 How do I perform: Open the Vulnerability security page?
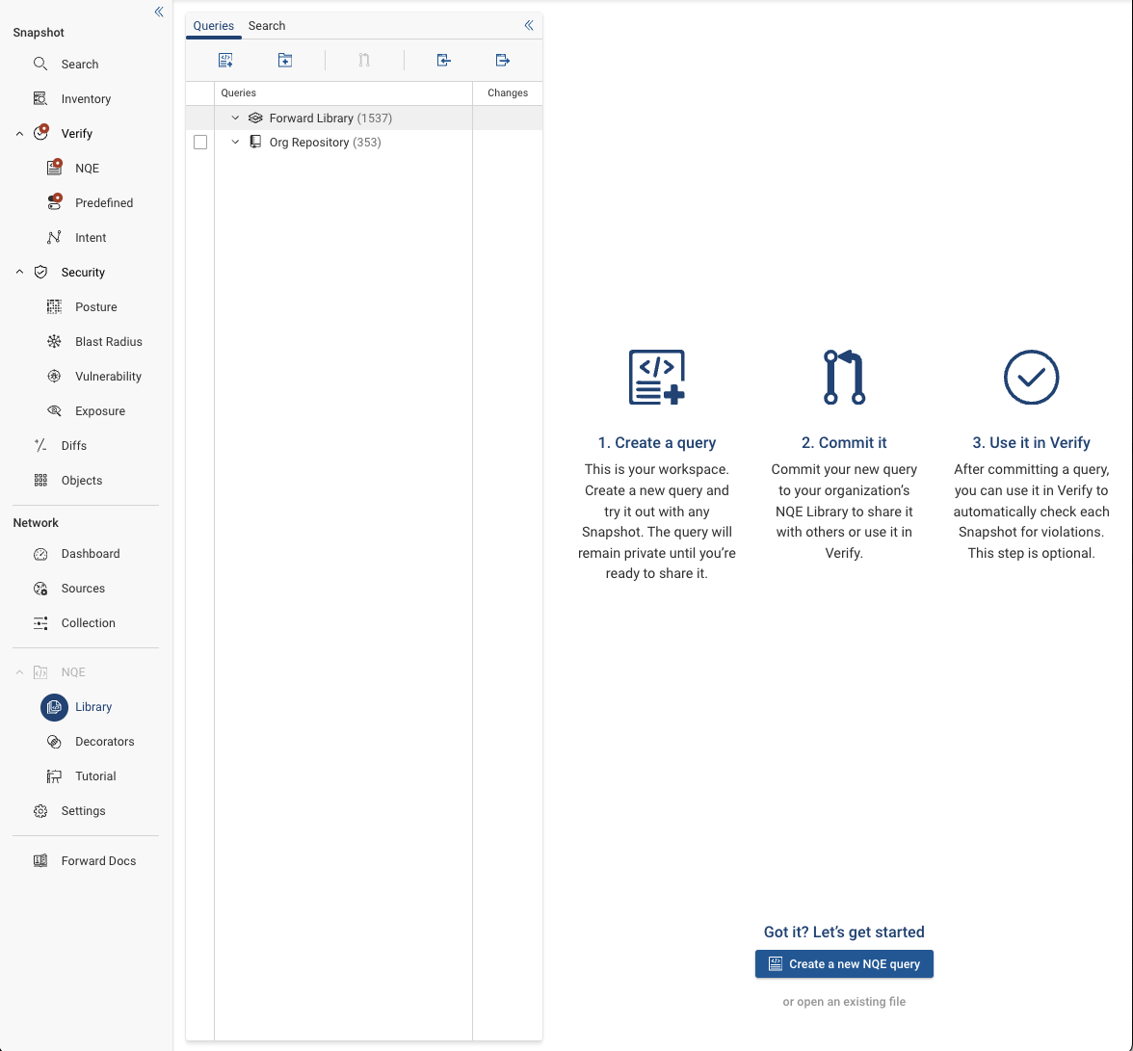coord(108,377)
